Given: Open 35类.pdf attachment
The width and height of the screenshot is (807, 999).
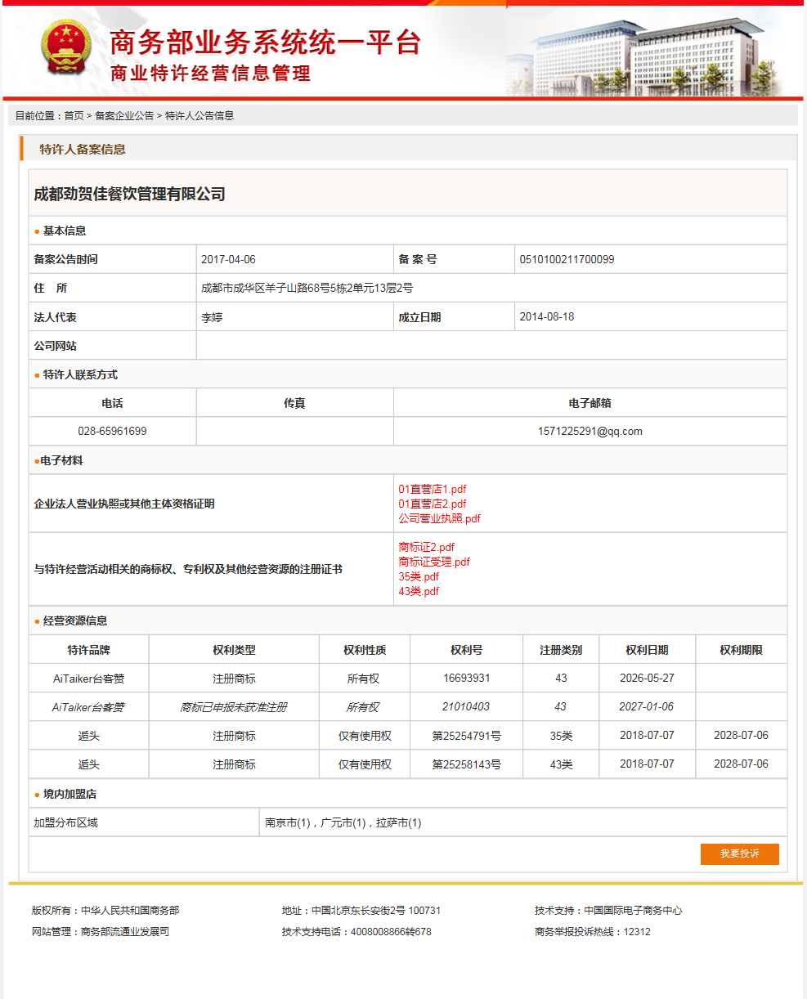Looking at the screenshot, I should 419,576.
